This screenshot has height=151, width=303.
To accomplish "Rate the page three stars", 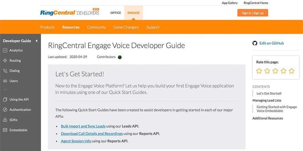I will pyautogui.click(x=275, y=71).
